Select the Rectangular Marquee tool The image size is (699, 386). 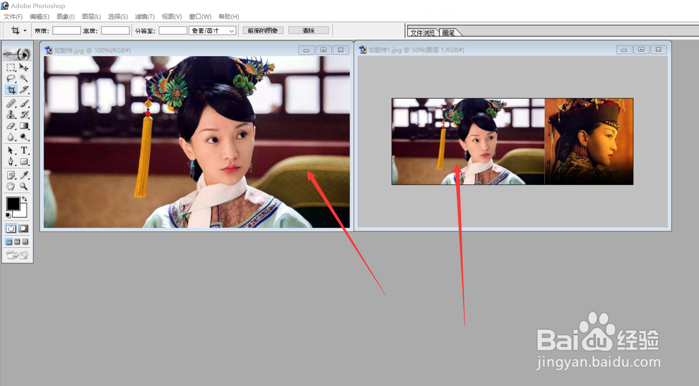click(x=11, y=67)
